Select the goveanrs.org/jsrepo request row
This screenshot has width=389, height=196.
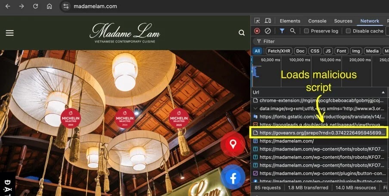(x=319, y=133)
